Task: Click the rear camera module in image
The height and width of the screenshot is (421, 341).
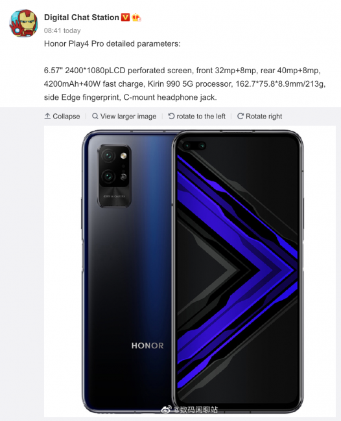Action: pos(115,176)
